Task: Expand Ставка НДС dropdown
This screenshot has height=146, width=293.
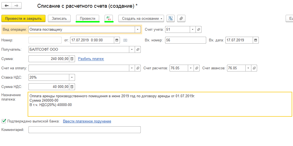Action: point(72,78)
